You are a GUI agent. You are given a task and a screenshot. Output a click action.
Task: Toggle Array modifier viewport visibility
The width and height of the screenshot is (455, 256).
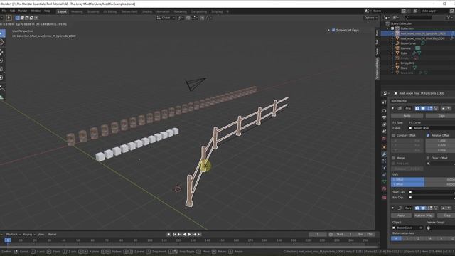[x=423, y=108]
